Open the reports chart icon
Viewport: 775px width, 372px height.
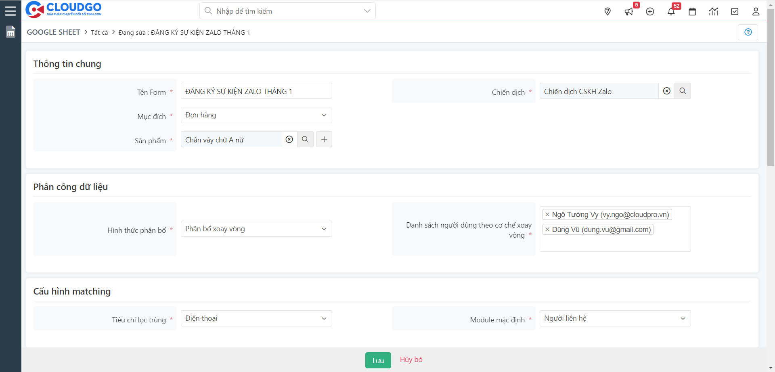pyautogui.click(x=713, y=12)
